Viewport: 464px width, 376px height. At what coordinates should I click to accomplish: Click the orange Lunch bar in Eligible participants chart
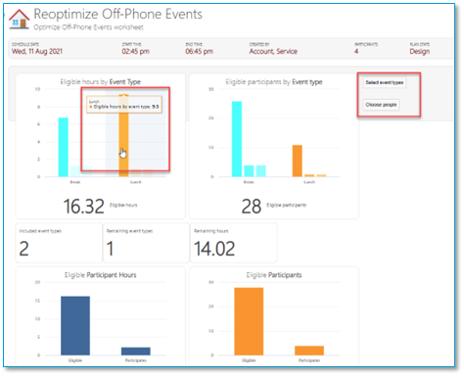tap(298, 161)
